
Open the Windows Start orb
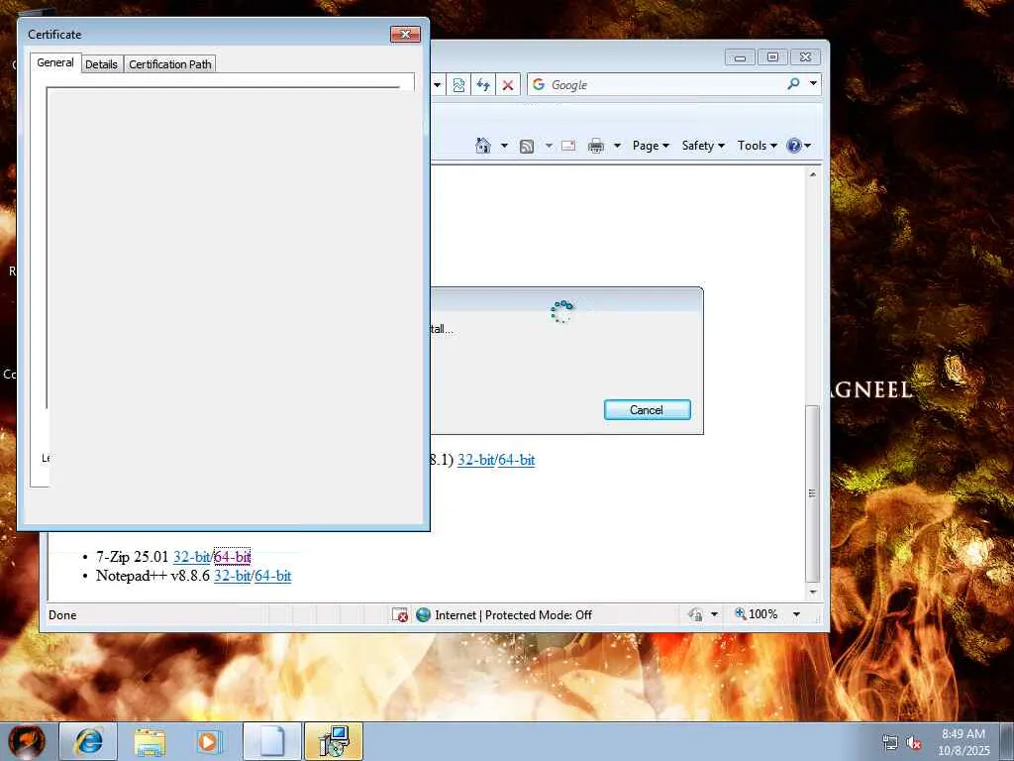pos(27,741)
